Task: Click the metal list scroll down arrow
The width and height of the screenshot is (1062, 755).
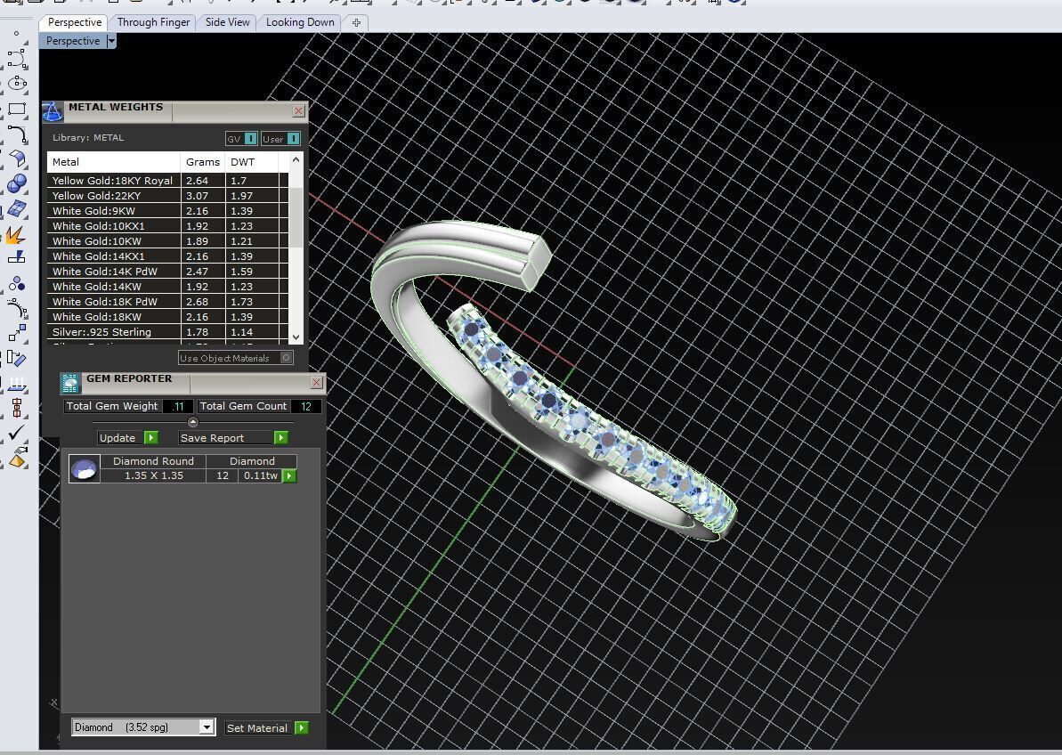Action: [x=296, y=337]
